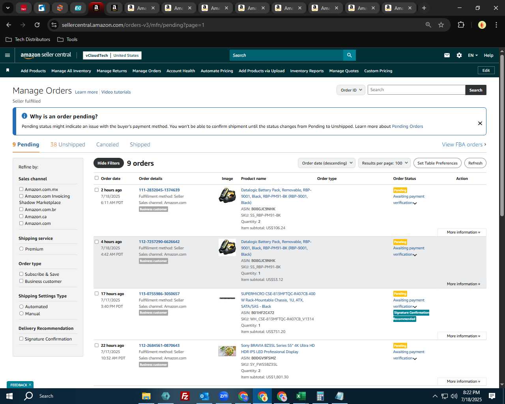Open the messages envelope icon

[x=447, y=55]
